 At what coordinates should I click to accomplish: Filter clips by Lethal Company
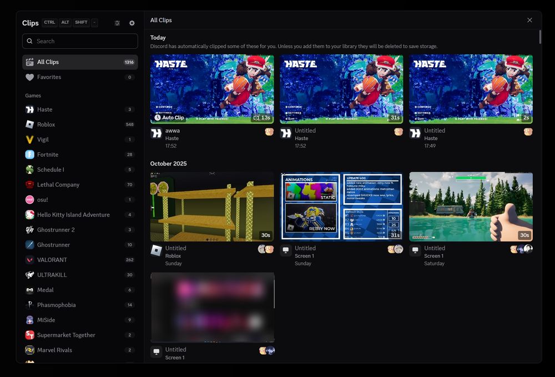(x=80, y=185)
